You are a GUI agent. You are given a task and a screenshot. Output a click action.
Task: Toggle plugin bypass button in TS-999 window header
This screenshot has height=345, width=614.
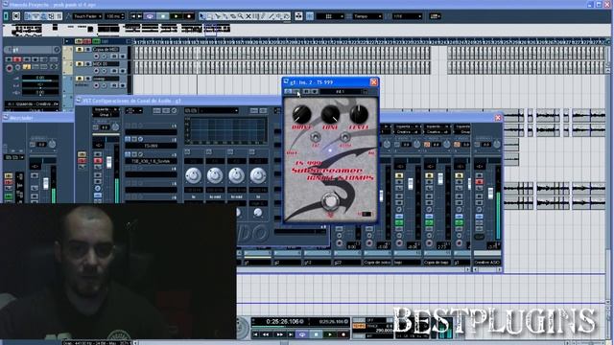[297, 92]
